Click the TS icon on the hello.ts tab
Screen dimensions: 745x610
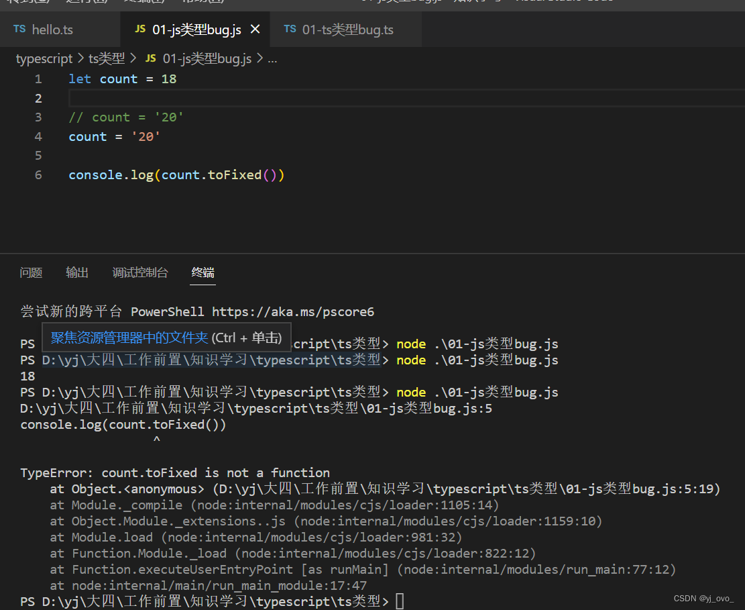click(19, 29)
